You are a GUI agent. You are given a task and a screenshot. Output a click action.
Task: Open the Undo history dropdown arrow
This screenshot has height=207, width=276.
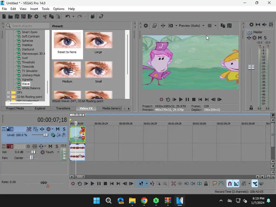[x=73, y=16]
